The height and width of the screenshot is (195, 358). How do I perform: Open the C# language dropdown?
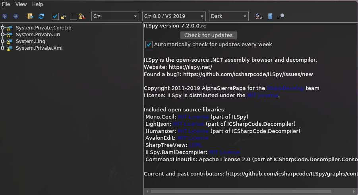coord(115,16)
